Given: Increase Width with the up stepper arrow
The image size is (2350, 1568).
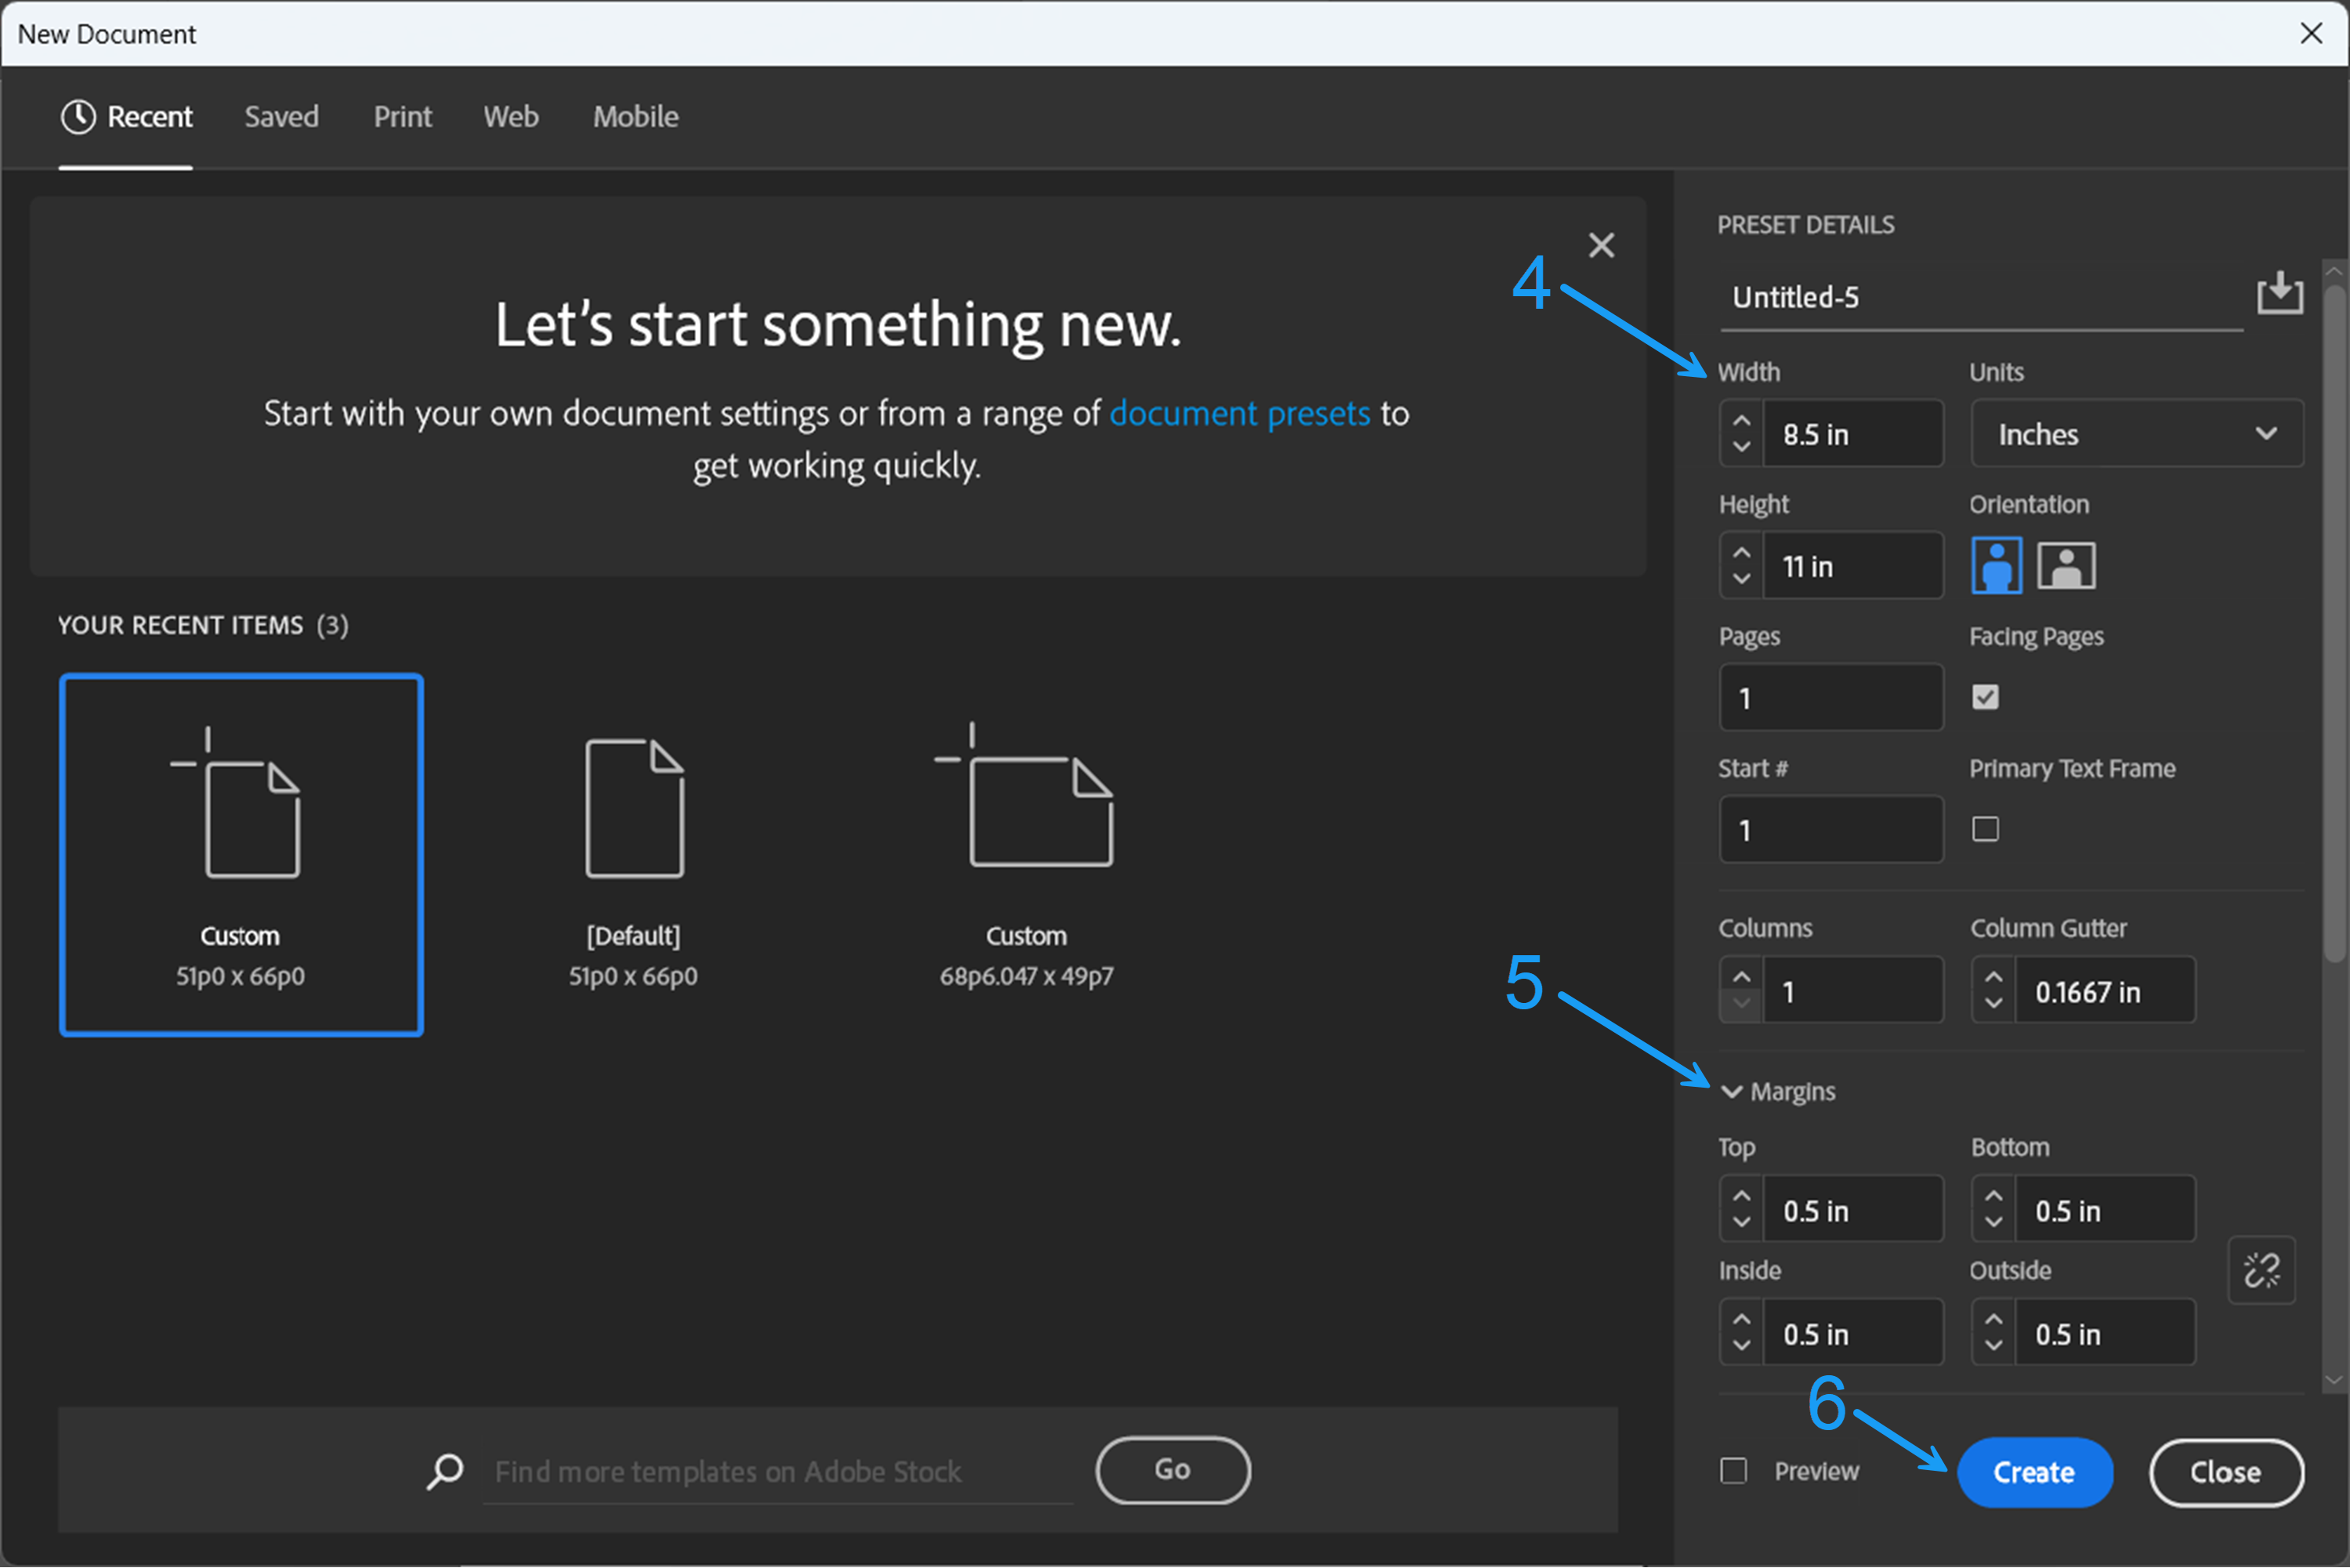Looking at the screenshot, I should pos(1740,420).
